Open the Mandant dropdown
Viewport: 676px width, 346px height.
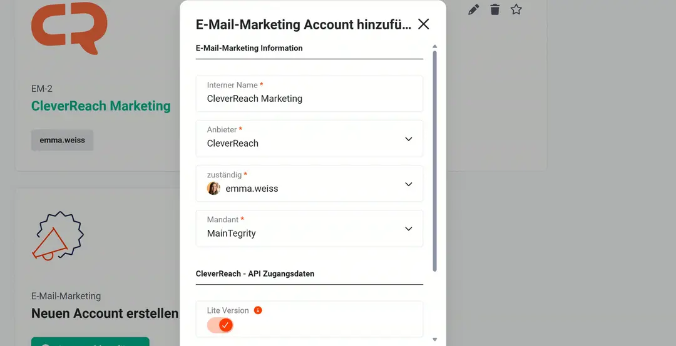[x=309, y=229]
